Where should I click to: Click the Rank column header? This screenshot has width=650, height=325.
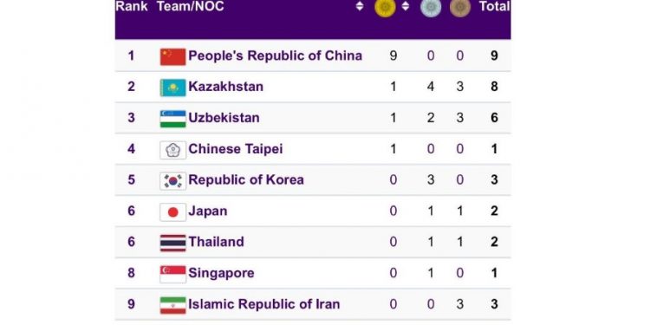[132, 6]
